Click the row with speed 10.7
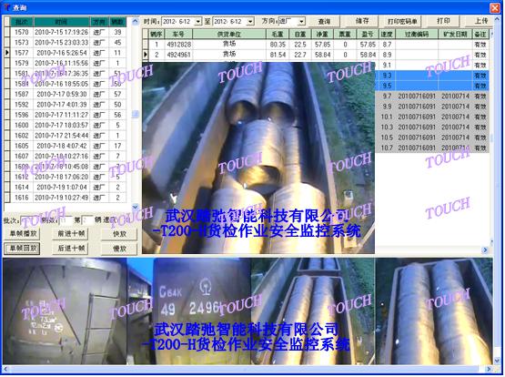This screenshot has height=377, width=505. click(432, 148)
